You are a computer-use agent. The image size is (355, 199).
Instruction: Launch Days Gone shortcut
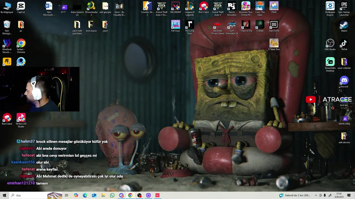(x=274, y=26)
